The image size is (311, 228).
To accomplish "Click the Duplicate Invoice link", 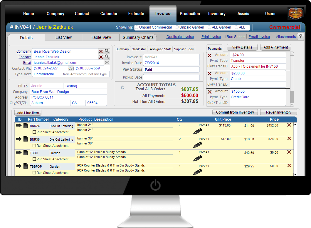I will pyautogui.click(x=180, y=37).
